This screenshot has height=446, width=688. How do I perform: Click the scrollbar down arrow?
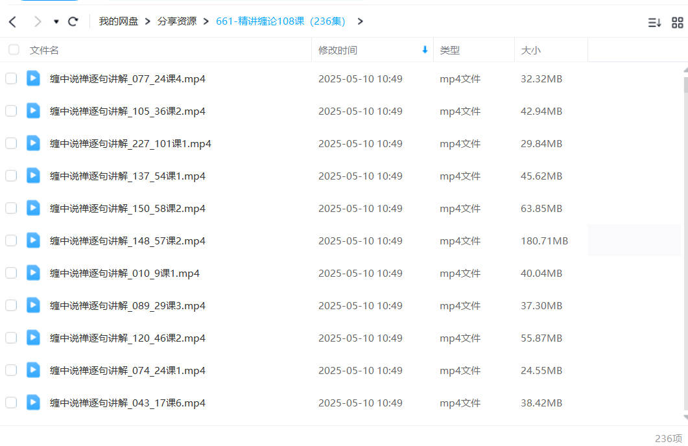click(x=686, y=417)
